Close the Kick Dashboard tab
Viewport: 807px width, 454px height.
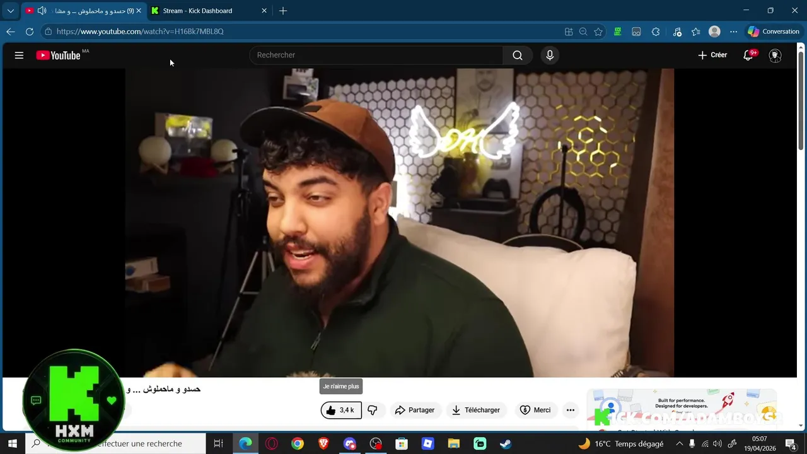point(264,11)
